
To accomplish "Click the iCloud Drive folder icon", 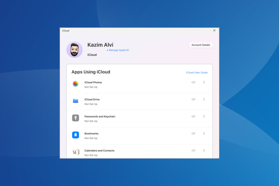I will pyautogui.click(x=75, y=101).
